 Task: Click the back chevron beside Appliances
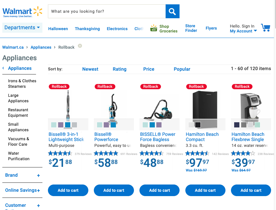[3, 68]
